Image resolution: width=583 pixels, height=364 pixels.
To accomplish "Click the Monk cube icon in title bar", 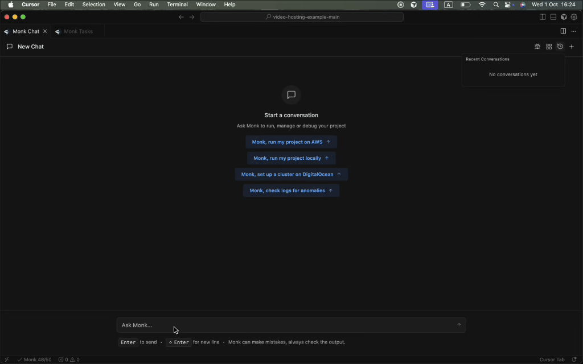I will click(x=564, y=16).
